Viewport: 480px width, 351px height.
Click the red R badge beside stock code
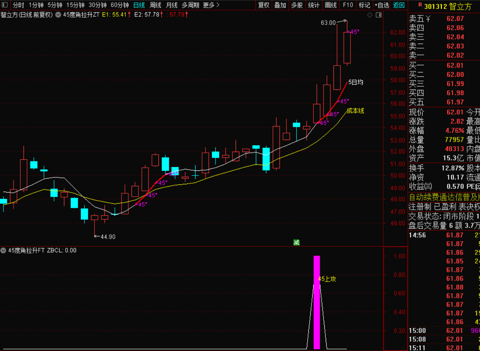[x=420, y=6]
